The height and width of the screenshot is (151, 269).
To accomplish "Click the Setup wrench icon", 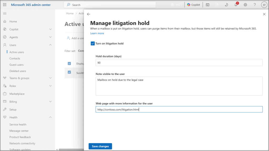I will [x=5, y=109].
